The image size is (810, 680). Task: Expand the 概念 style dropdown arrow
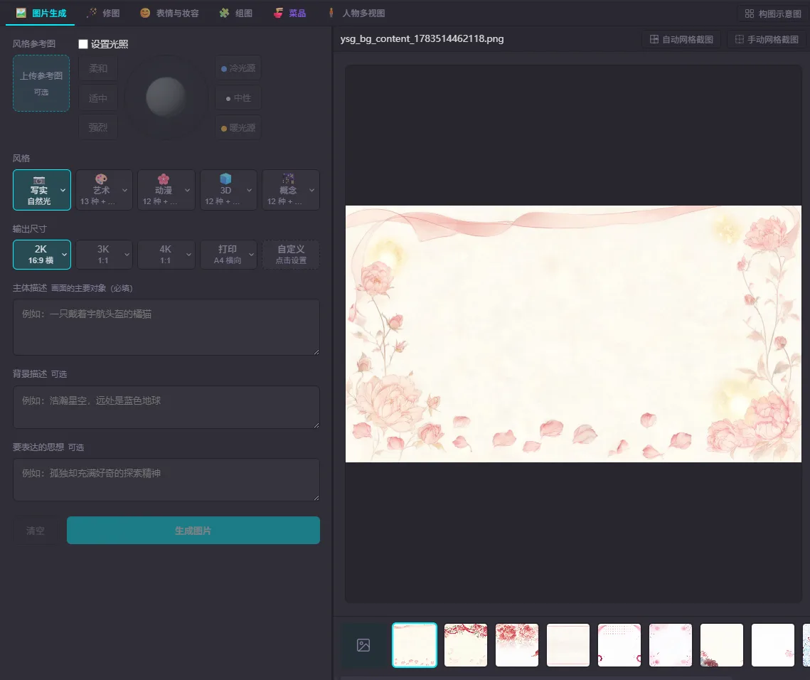311,190
